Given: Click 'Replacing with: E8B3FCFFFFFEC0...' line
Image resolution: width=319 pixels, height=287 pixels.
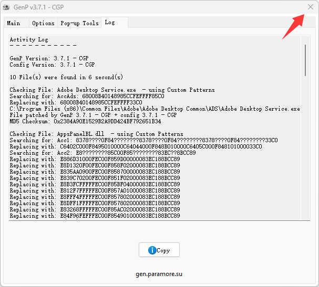Looking at the screenshot, I should tap(95, 184).
